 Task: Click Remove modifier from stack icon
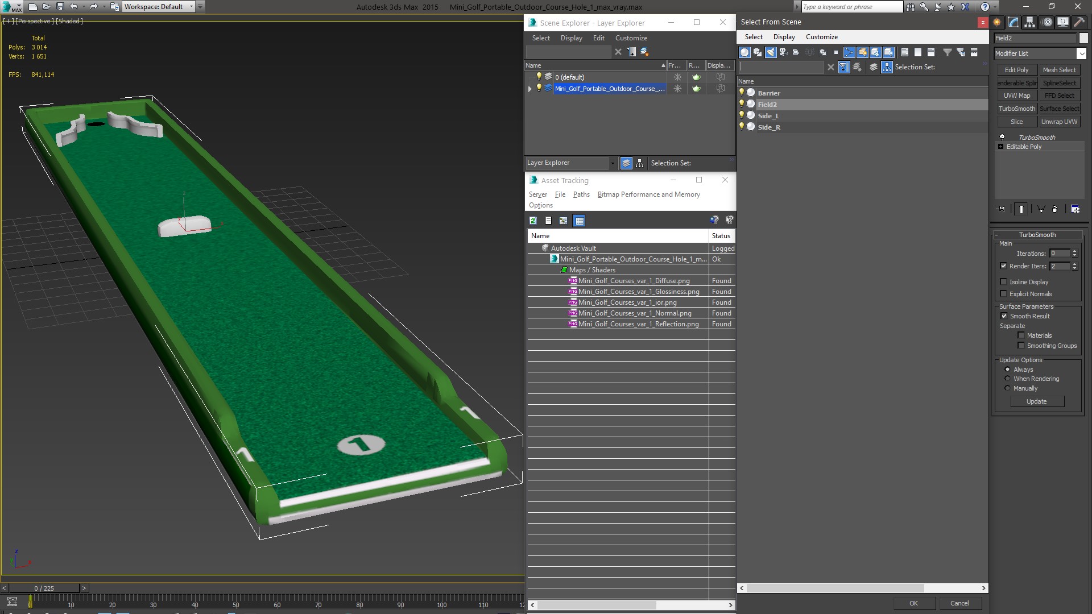click(1055, 209)
